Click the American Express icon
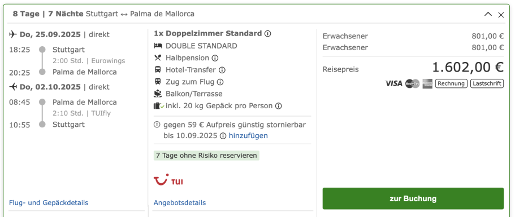Screen dimensions: 515x217 point(427,84)
